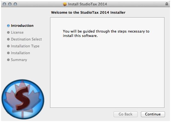Viewport: 171px width, 122px height.
Task: Click the Destination Select step bullet
Action: coord(8,39)
